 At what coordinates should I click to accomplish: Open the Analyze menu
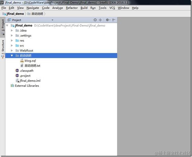click(58, 8)
